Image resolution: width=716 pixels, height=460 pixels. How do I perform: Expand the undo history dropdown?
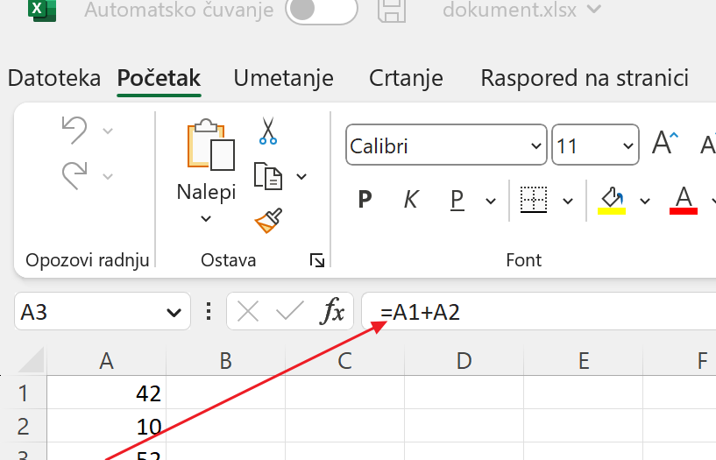(x=108, y=131)
